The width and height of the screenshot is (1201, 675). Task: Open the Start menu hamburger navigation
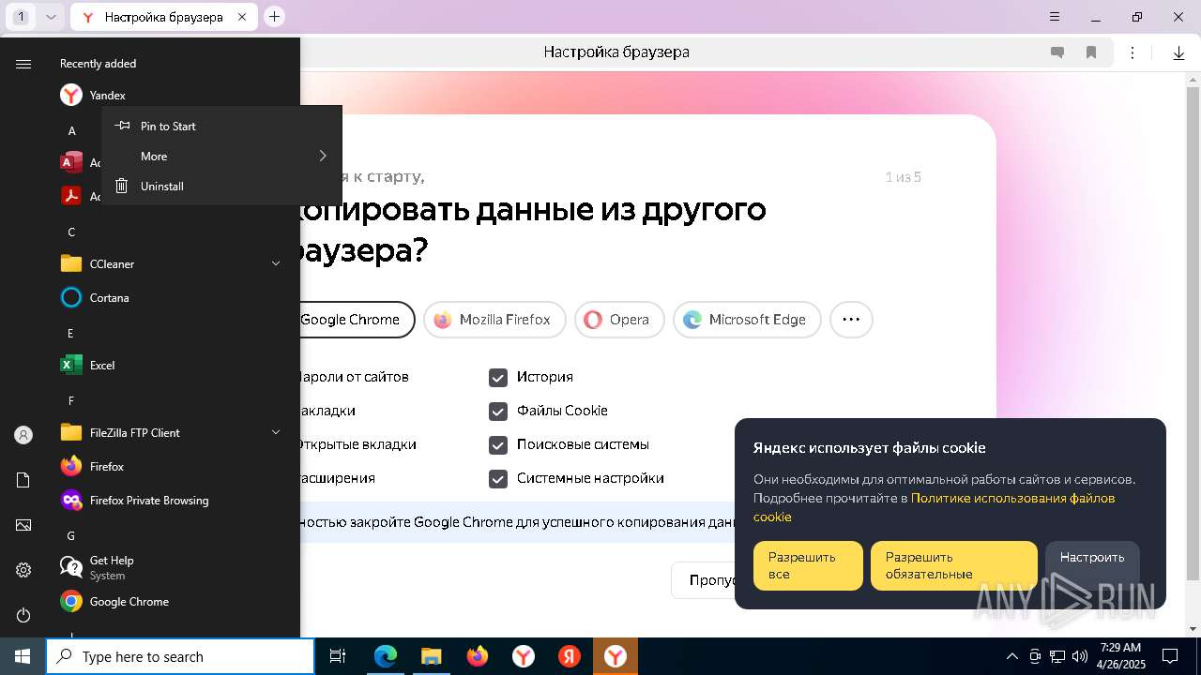pyautogui.click(x=23, y=64)
